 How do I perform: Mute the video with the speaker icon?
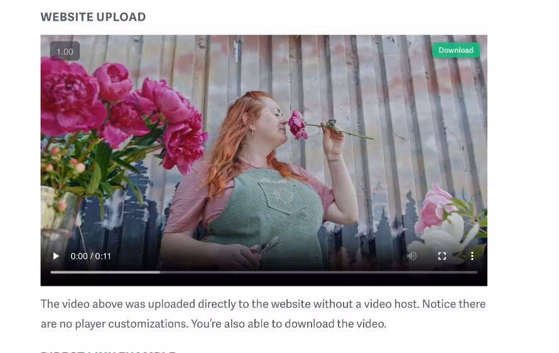tap(412, 256)
